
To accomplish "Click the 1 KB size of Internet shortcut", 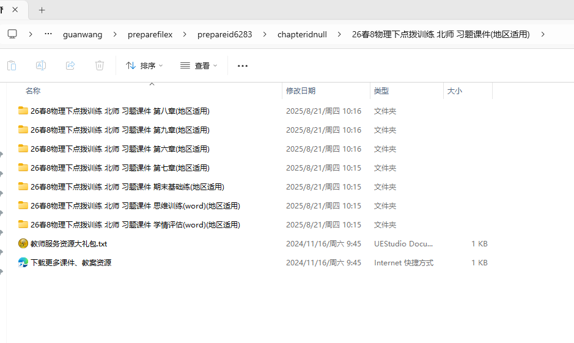I will tap(479, 263).
